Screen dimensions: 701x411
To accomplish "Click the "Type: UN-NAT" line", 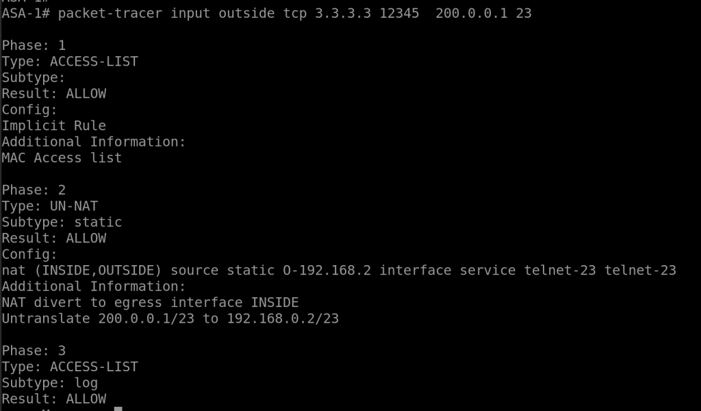I will pyautogui.click(x=50, y=206).
